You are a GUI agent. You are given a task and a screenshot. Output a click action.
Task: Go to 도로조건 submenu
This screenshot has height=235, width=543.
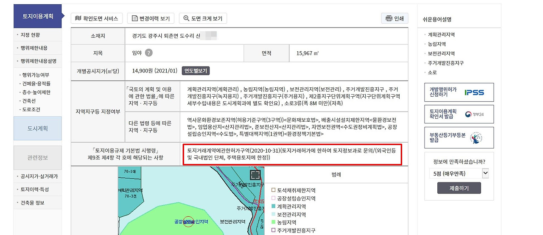coord(32,109)
